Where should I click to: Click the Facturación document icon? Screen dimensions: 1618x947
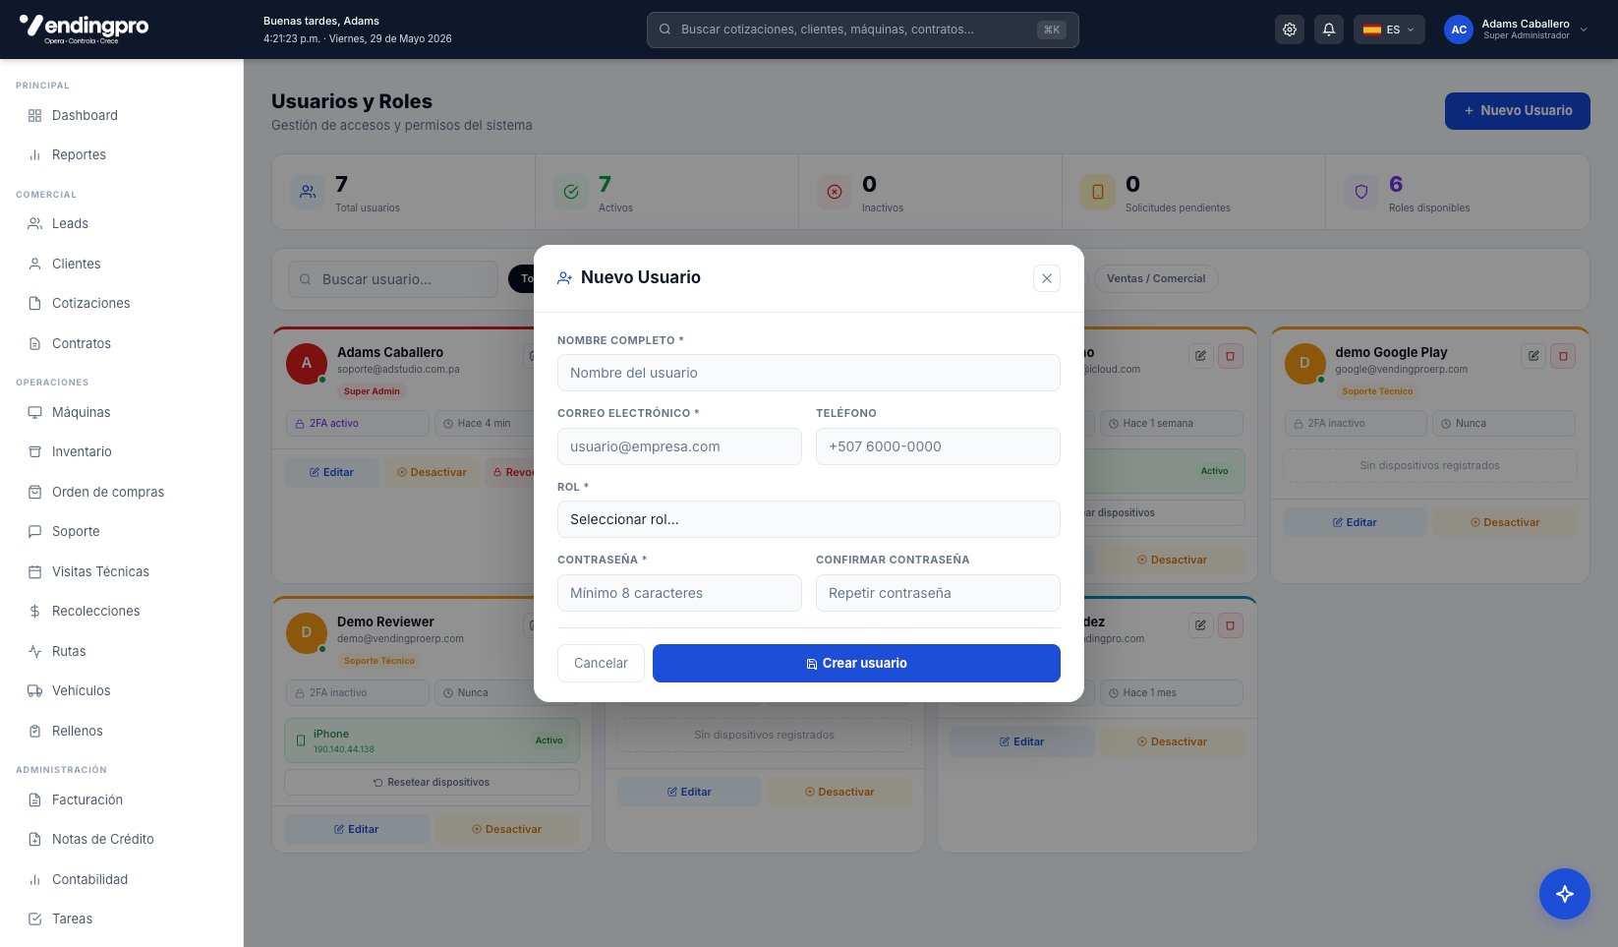pyautogui.click(x=34, y=799)
